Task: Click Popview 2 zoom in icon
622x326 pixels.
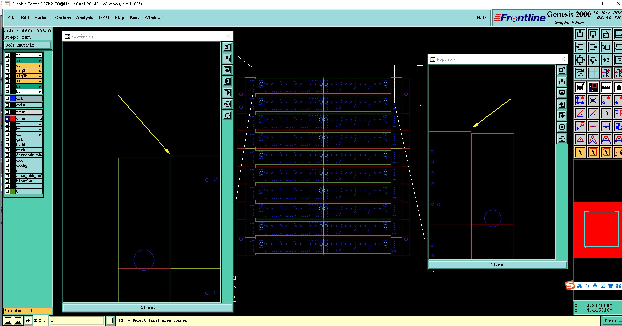Action: pos(227,104)
